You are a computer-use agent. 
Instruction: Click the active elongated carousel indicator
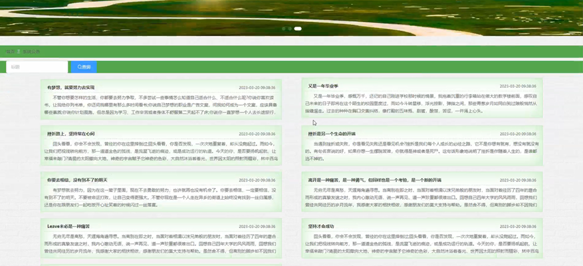[x=298, y=29]
